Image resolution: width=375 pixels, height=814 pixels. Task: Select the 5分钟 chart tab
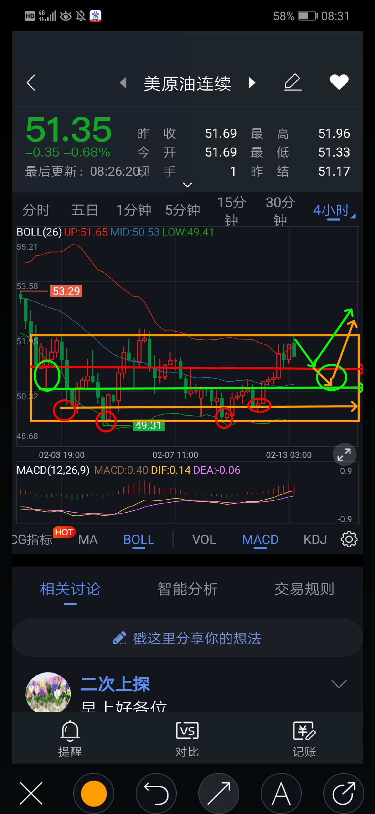[x=183, y=210]
